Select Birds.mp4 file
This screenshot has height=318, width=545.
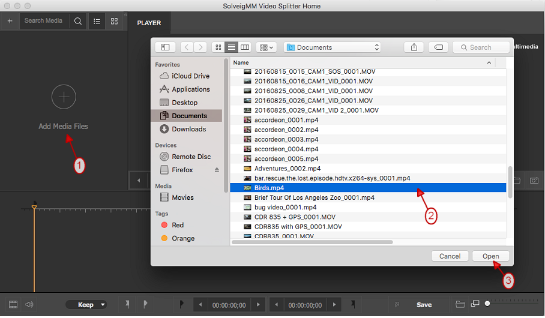pos(368,188)
